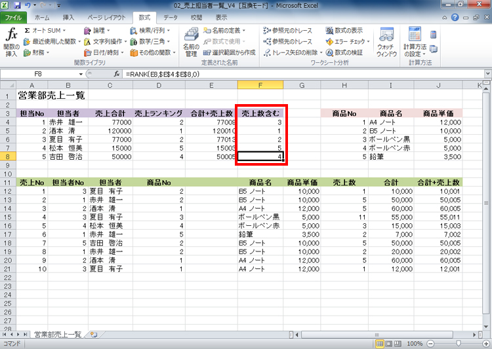The width and height of the screenshot is (492, 349).
Task: Open the Error Checking (エラー チェック) dropdown arrow
Action: [369, 41]
